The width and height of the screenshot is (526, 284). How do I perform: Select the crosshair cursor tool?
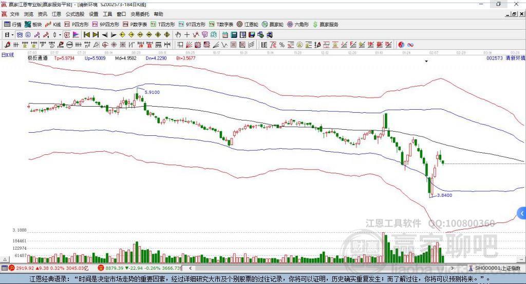187,35
